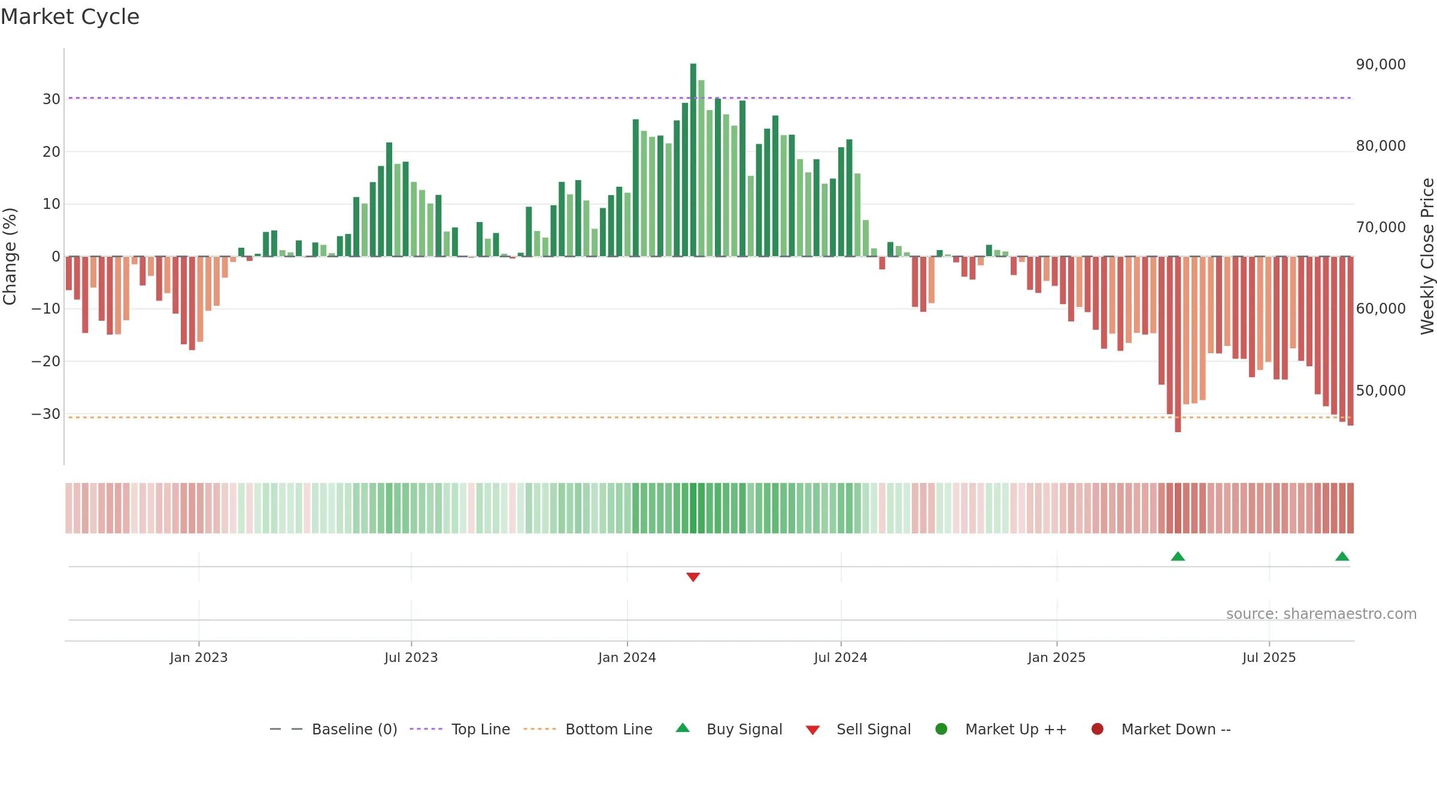Click the green Buy Signal legend triangle
1437x808 pixels.
click(x=683, y=728)
